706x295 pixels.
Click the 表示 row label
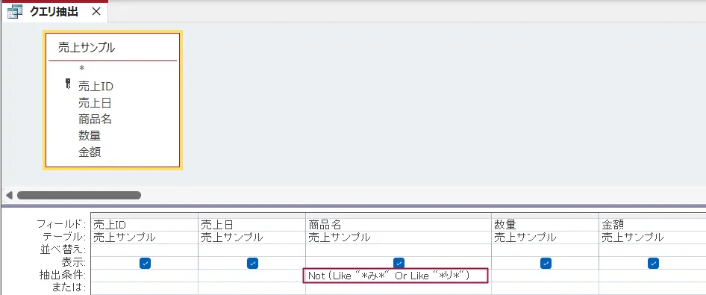pos(73,262)
